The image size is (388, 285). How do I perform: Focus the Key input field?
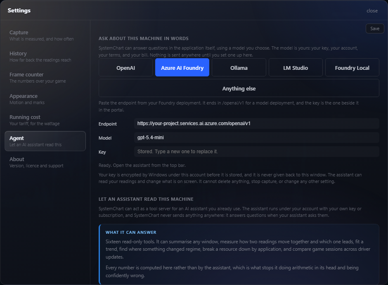(257, 152)
